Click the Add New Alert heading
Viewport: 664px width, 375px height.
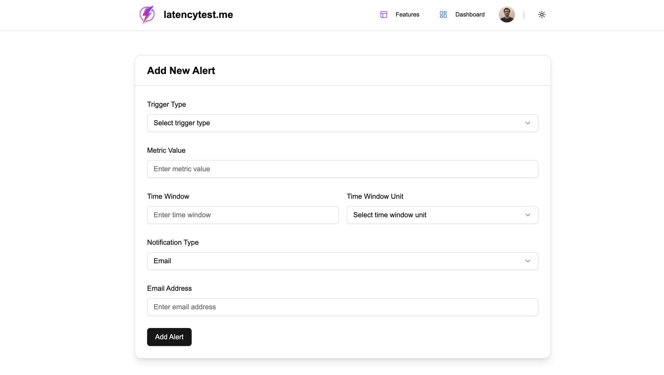click(x=181, y=70)
